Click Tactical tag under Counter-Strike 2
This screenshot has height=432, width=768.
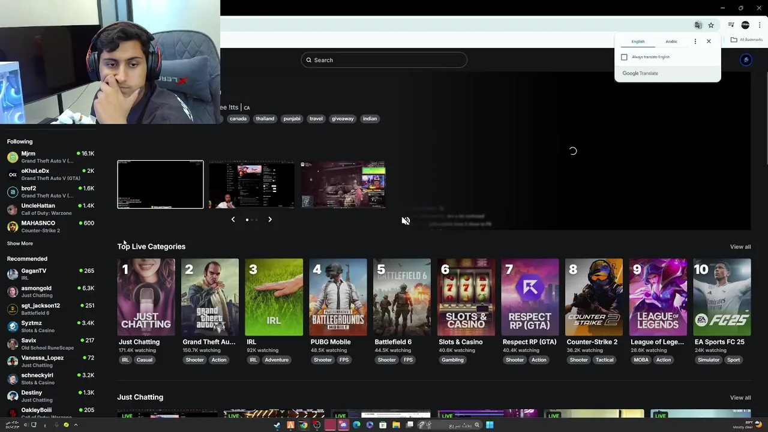(x=604, y=360)
